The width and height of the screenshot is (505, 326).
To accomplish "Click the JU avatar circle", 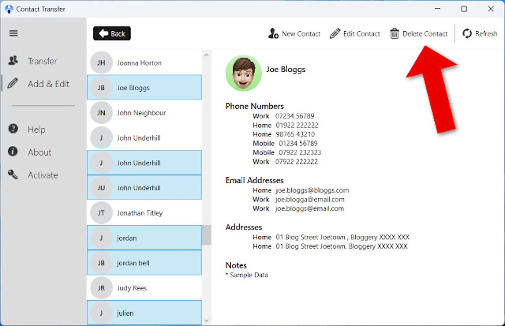I will 101,188.
